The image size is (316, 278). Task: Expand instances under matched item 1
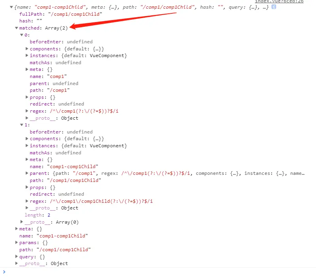[27, 146]
